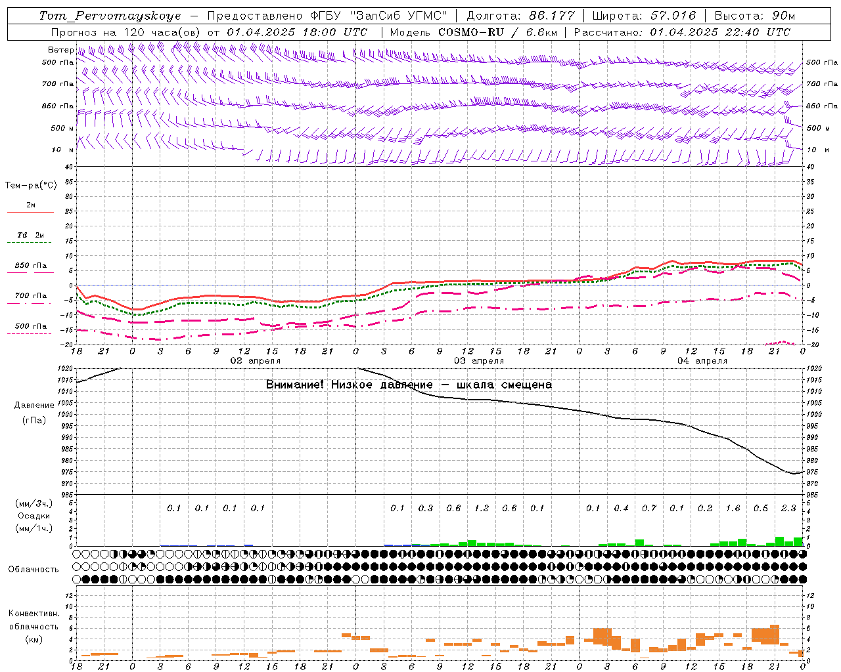Screen dimensions: 841x672
Task: Click the (мм/1ч.) precipitation unit label
Action: click(34, 528)
